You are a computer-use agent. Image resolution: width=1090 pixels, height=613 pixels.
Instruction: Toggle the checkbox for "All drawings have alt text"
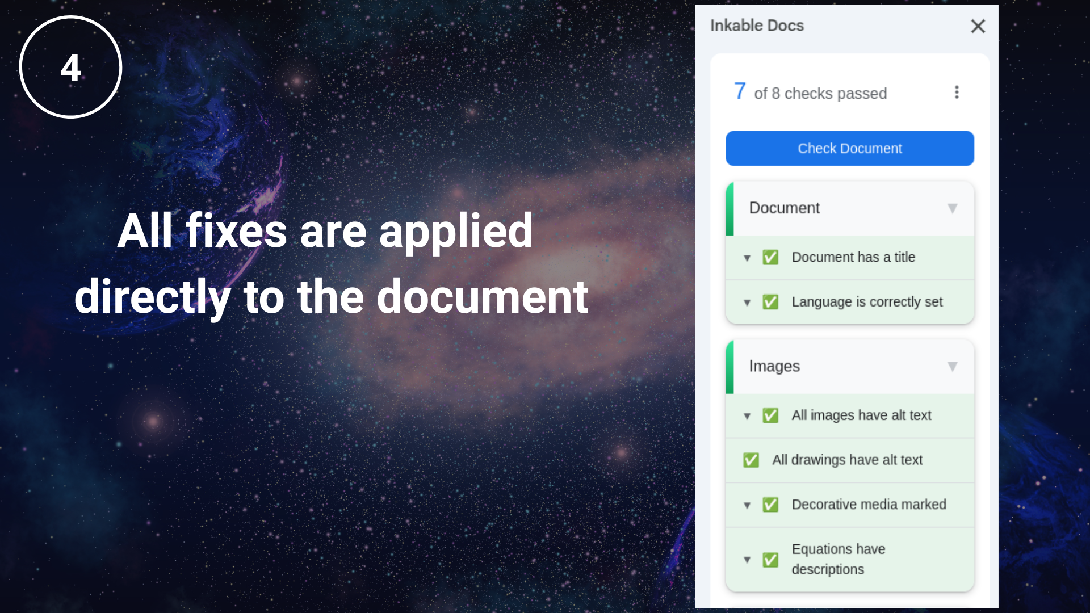(x=751, y=460)
